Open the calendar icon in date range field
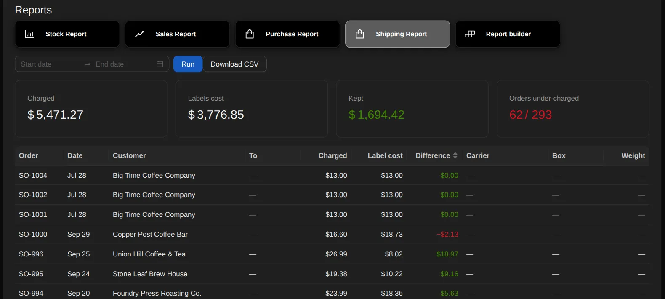 160,64
